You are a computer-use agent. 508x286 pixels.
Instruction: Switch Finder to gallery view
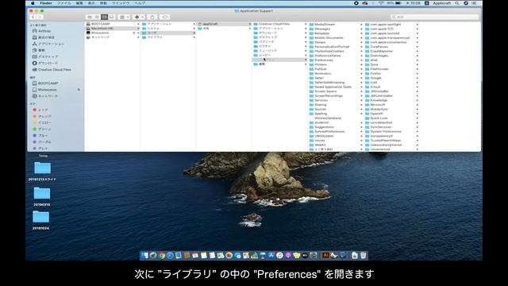(x=112, y=17)
